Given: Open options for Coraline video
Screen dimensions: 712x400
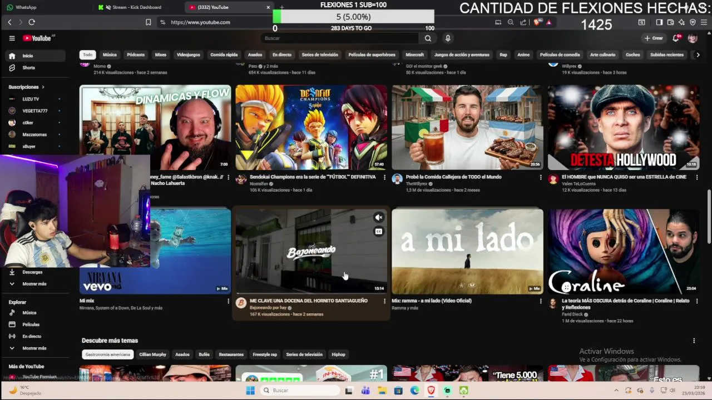Looking at the screenshot, I should click(696, 301).
